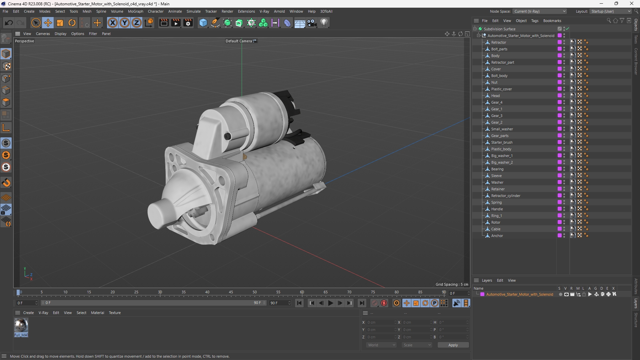Screen dimensions: 640x360
Task: Toggle the X axis lock
Action: (113, 23)
